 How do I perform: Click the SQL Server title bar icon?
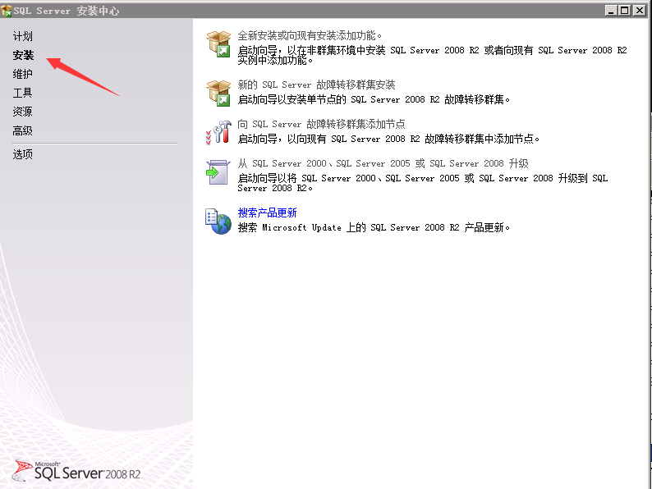click(x=6, y=11)
